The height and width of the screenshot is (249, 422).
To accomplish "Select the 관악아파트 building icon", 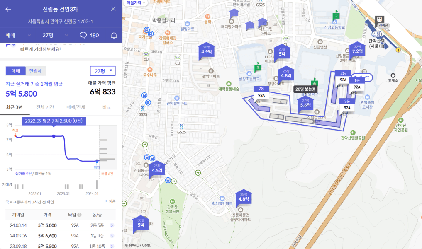I will click(x=211, y=71).
